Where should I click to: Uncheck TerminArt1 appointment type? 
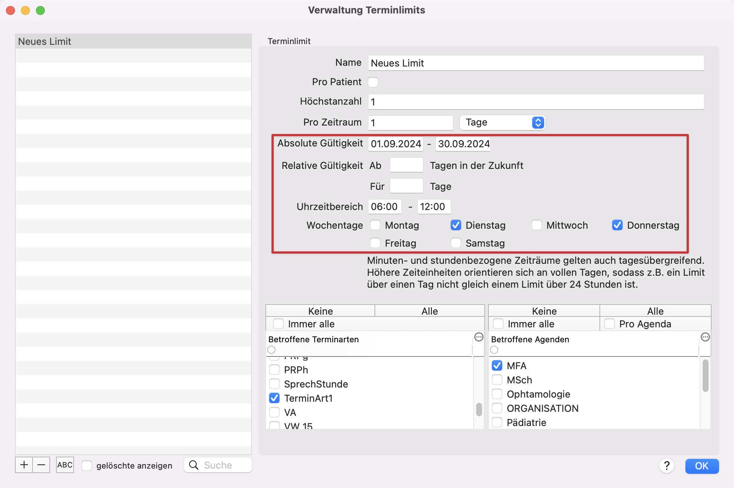pyautogui.click(x=274, y=398)
